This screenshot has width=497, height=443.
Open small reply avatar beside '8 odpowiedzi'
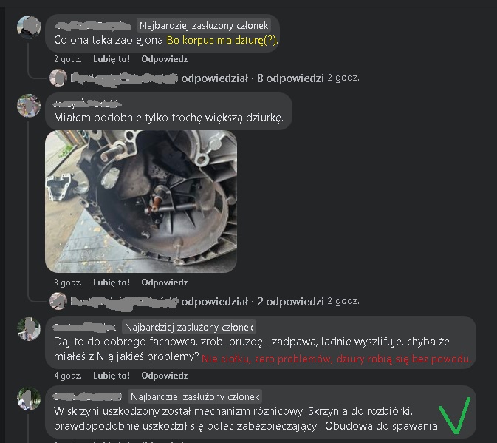58,78
